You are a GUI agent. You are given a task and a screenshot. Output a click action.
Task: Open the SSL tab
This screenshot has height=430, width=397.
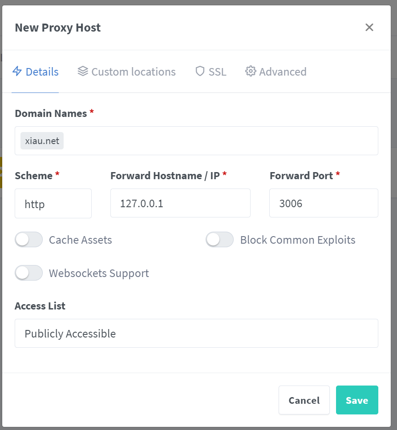(x=217, y=72)
